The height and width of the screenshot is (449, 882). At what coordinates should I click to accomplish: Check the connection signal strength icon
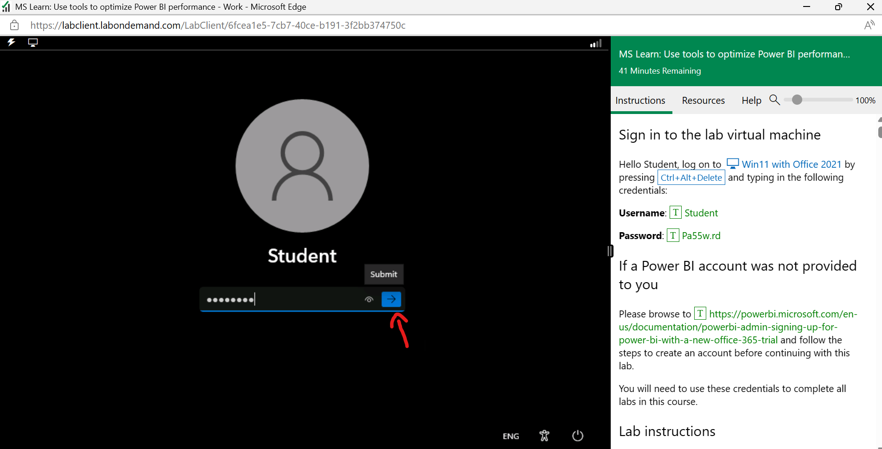[x=596, y=43]
